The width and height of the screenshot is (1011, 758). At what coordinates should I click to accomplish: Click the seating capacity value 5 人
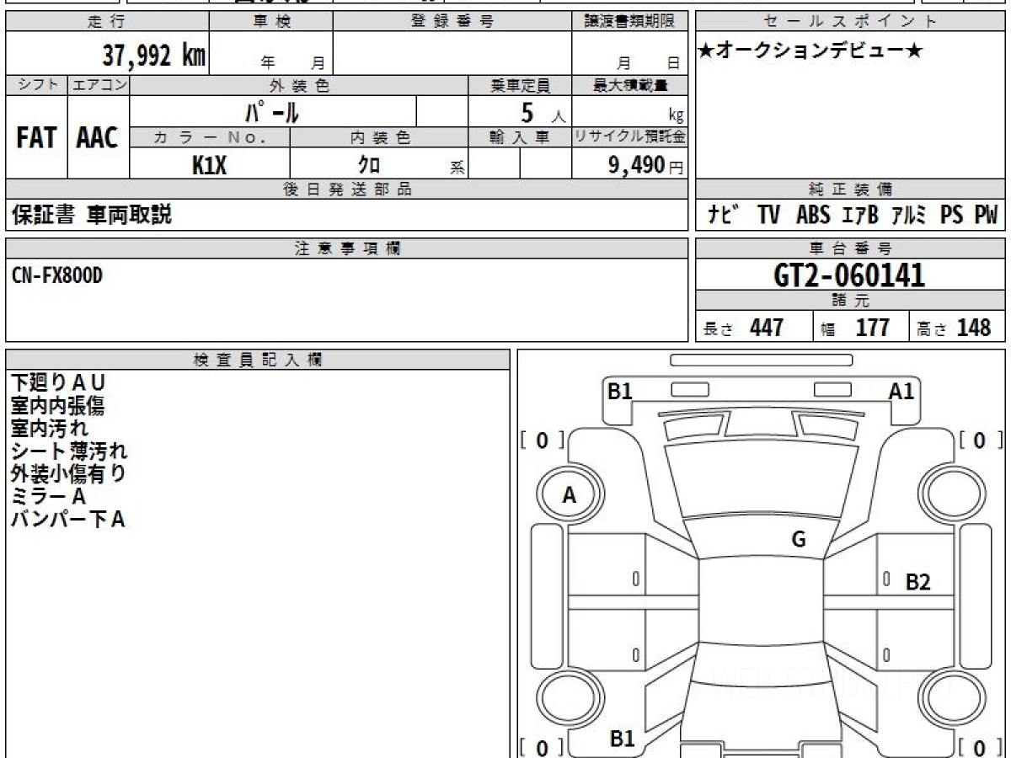click(543, 113)
